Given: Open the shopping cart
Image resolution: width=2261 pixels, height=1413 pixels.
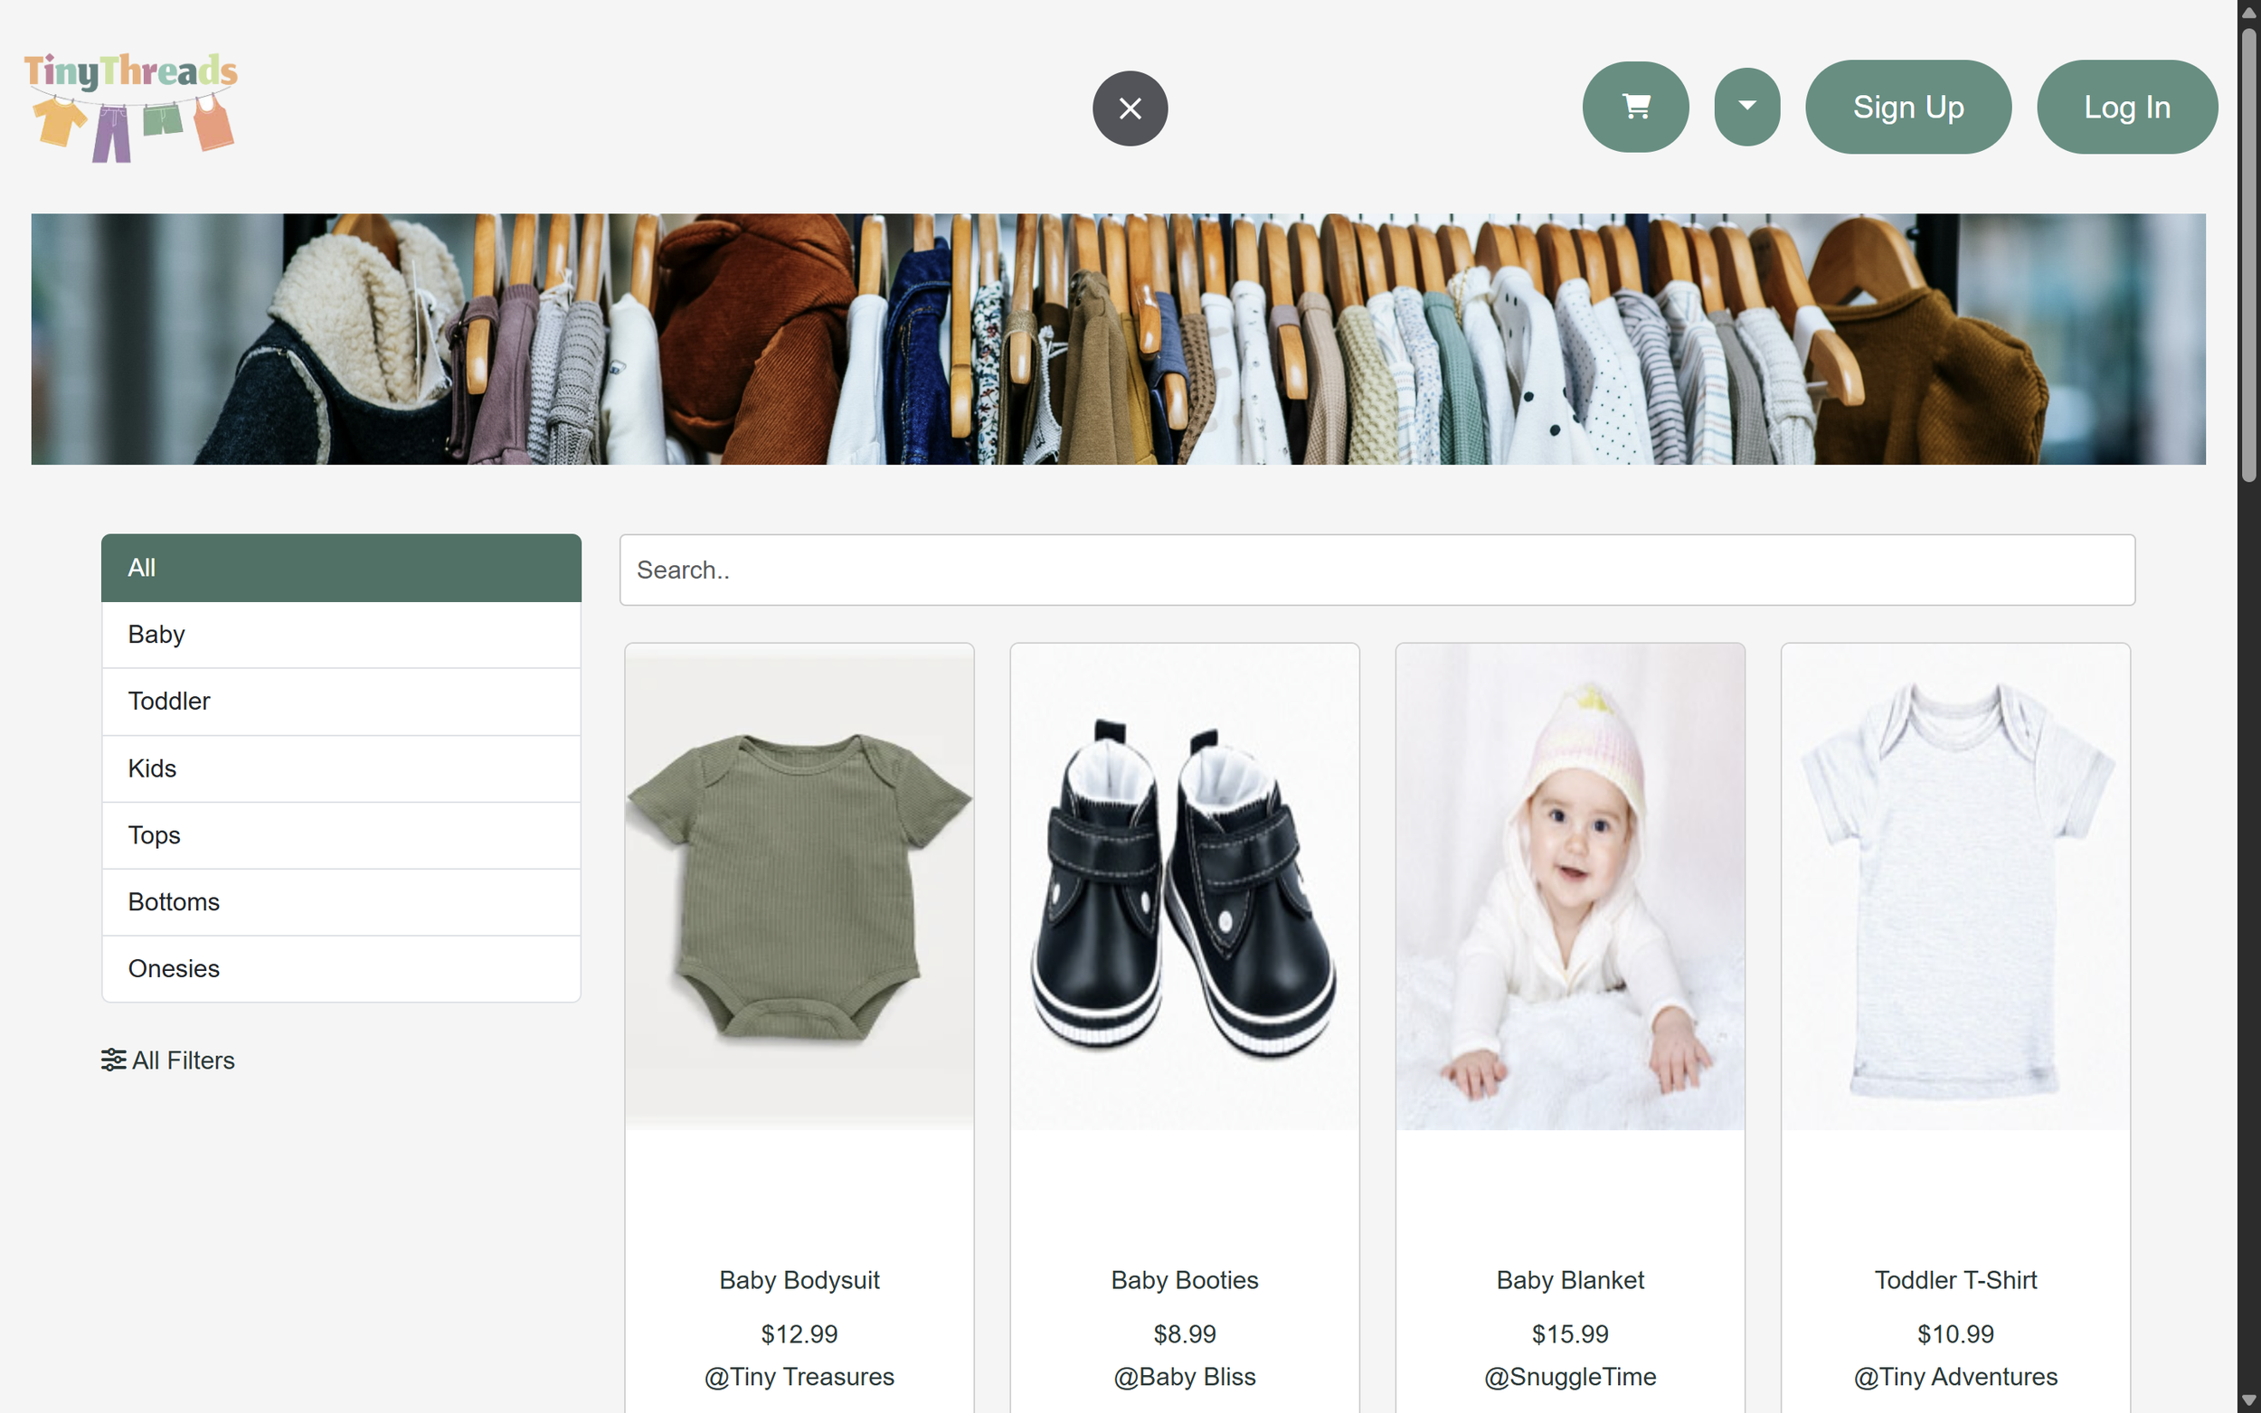Looking at the screenshot, I should (x=1635, y=107).
